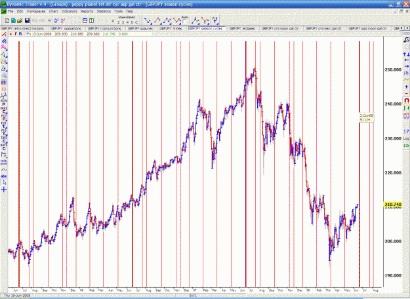The width and height of the screenshot is (410, 299).
Task: Click the green ED button
Action: tap(406, 146)
